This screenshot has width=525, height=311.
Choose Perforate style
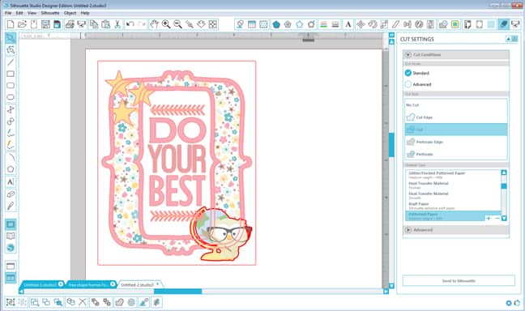(456, 155)
